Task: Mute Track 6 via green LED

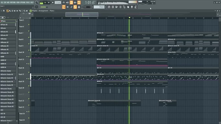Action: click(x=29, y=31)
